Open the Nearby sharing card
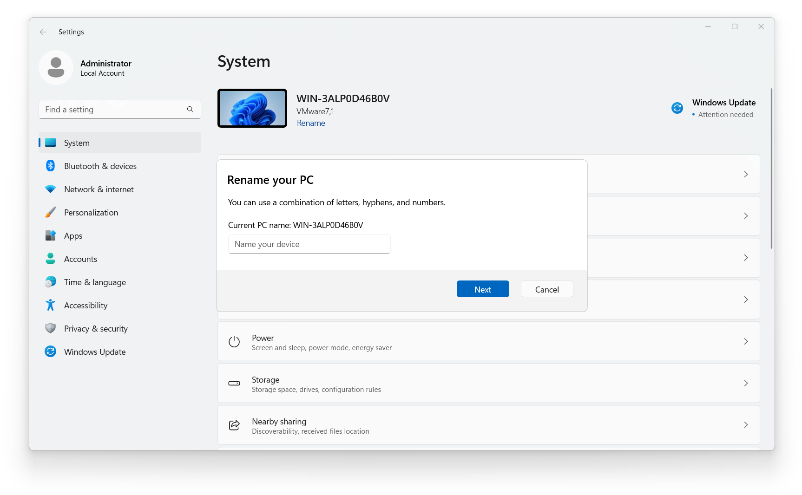Viewport: 802px width, 495px height. click(488, 425)
